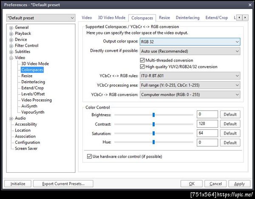Focus the Brightness value field

pos(207,115)
